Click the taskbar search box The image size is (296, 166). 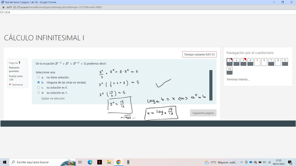[x=43, y=162]
